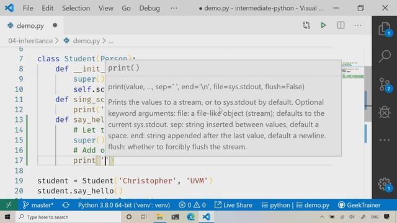The width and height of the screenshot is (397, 223).
Task: Select Python 3.8.0 interpreter in status bar
Action: [x=124, y=205]
